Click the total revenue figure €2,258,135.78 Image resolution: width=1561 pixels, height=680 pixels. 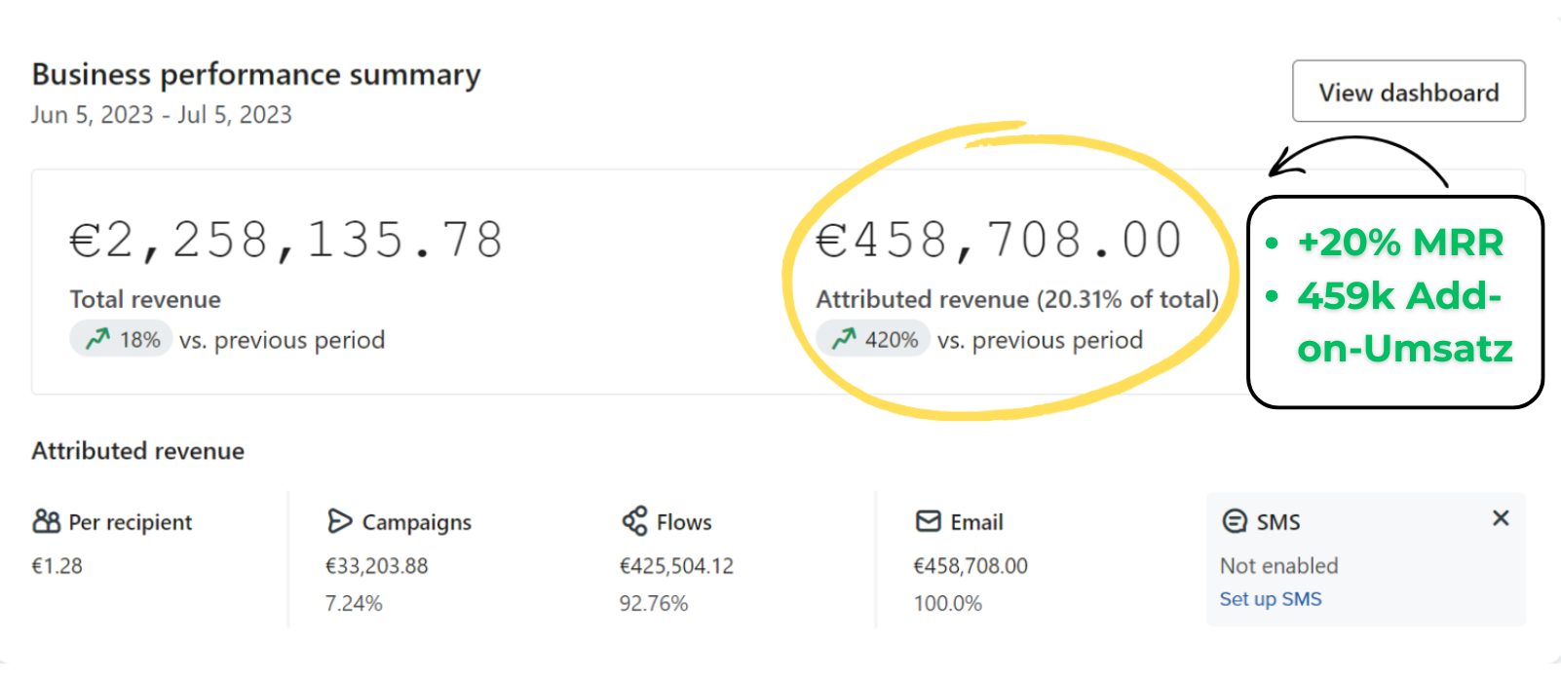pyautogui.click(x=286, y=241)
